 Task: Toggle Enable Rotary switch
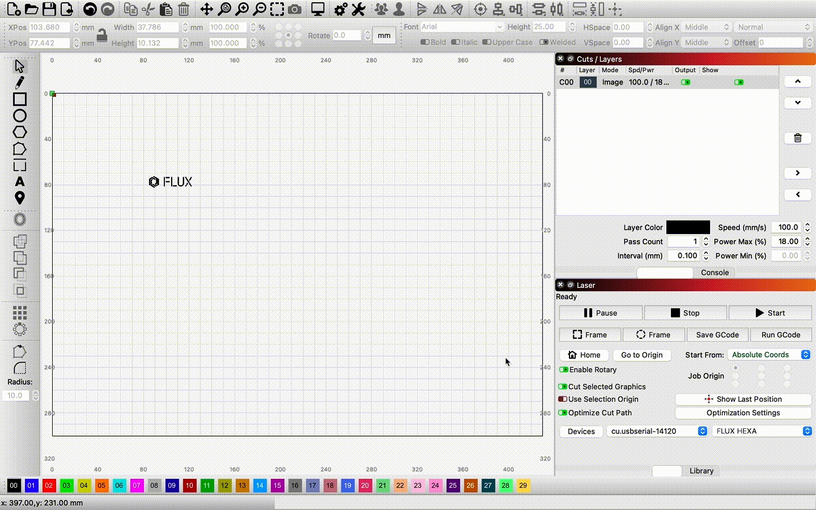click(x=563, y=369)
